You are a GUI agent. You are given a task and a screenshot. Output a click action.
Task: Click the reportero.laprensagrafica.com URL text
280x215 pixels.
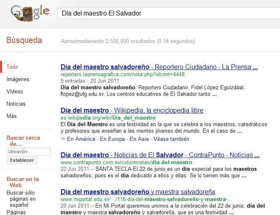pos(122,74)
